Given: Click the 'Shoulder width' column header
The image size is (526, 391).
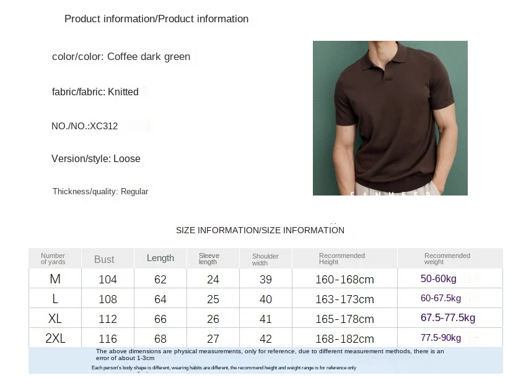Looking at the screenshot, I should tap(265, 260).
